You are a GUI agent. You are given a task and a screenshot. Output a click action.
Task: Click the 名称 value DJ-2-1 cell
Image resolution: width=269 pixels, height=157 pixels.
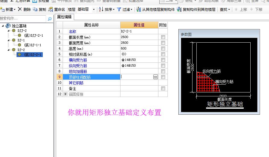click(139, 31)
